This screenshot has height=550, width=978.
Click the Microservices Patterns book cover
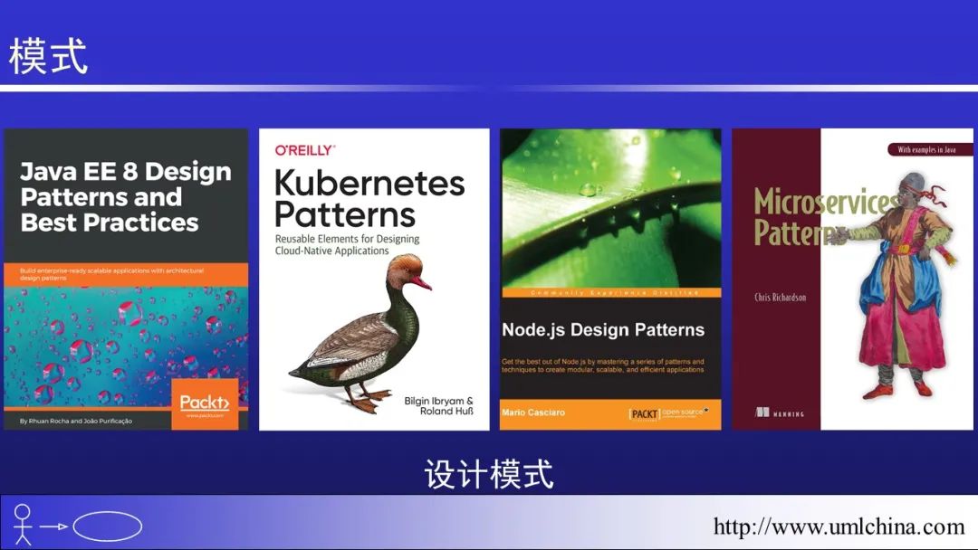click(852, 279)
